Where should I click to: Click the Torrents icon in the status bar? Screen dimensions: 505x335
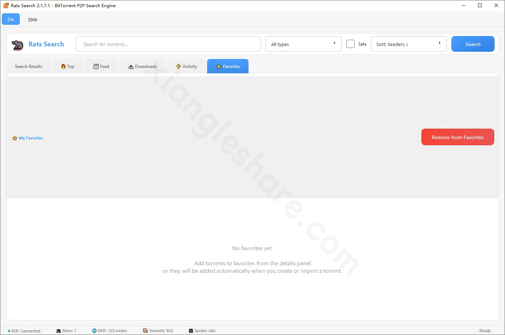(x=145, y=331)
